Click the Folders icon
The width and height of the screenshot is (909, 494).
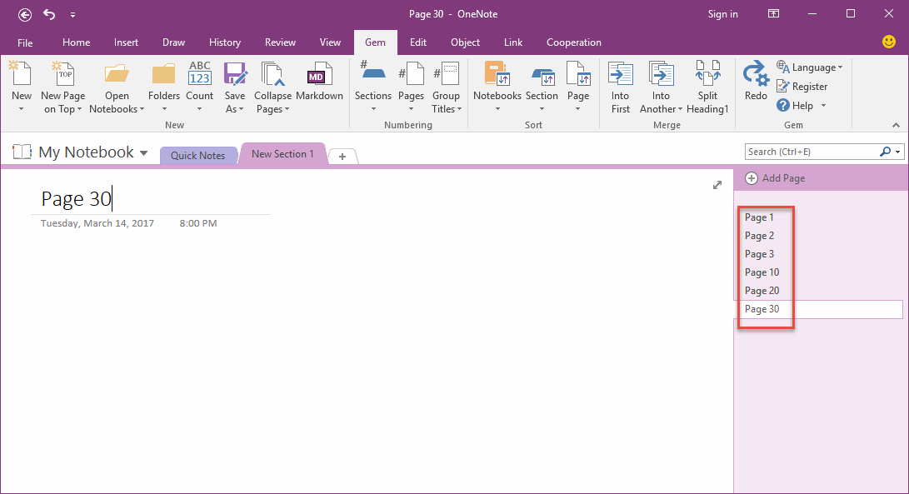point(163,74)
